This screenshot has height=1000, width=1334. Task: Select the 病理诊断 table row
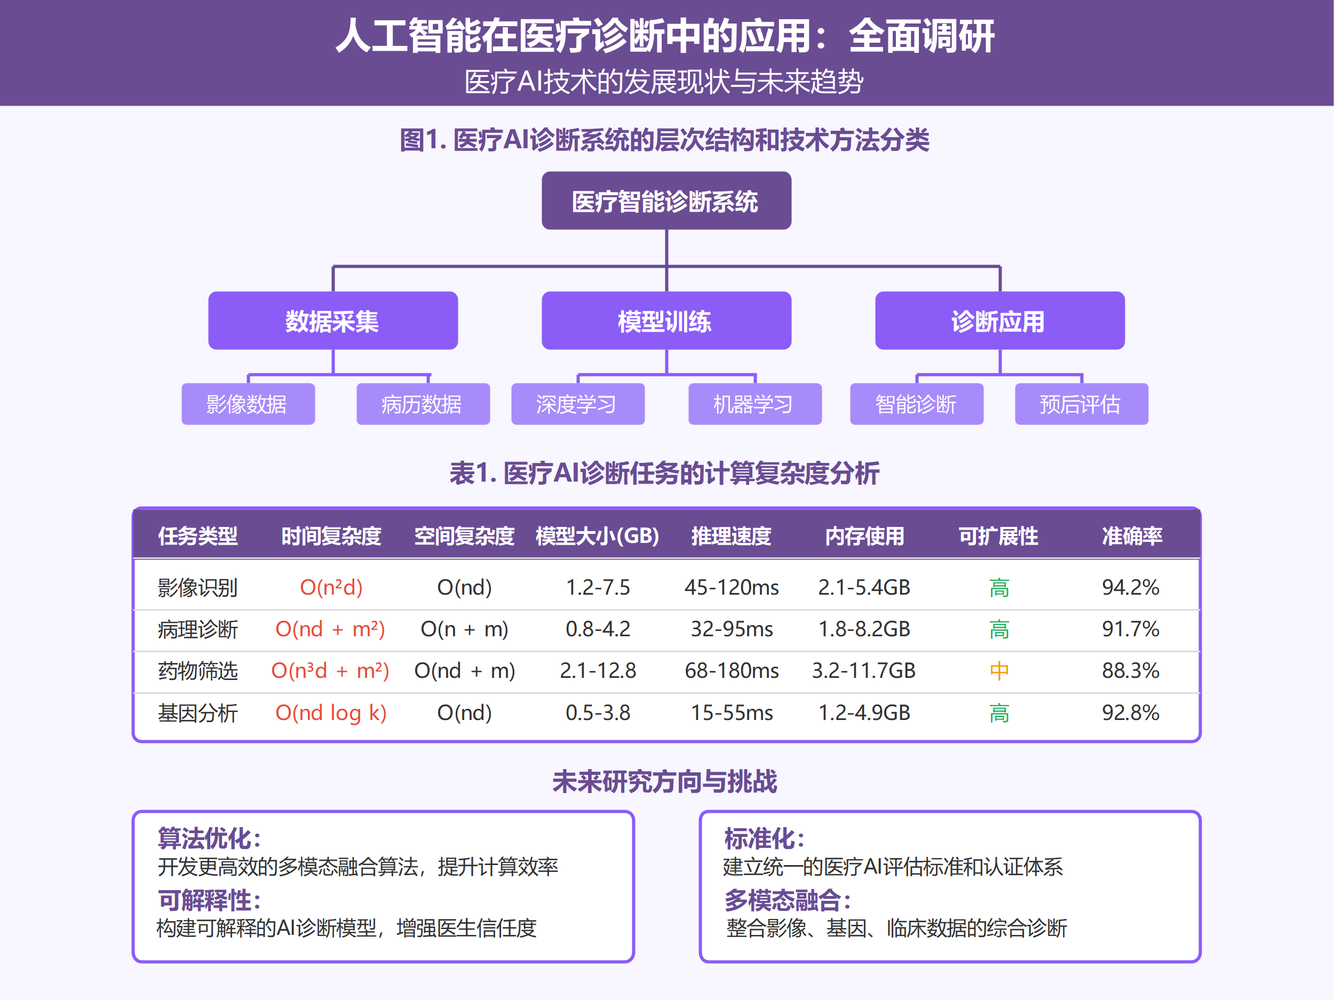(197, 629)
